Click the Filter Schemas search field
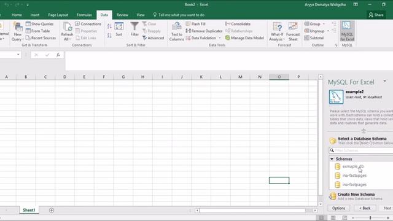The image size is (393, 221). [361, 150]
